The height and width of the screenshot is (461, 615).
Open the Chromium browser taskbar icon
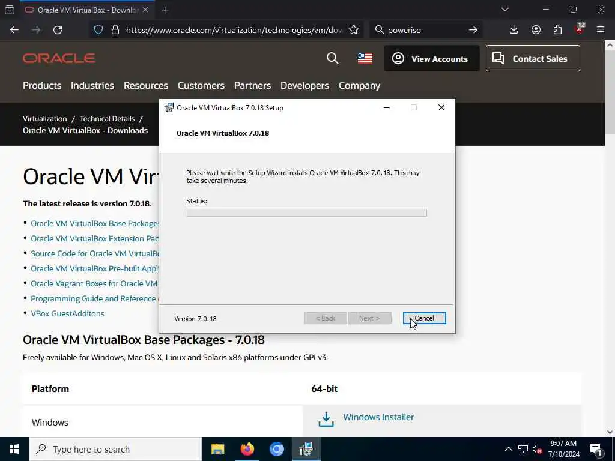276,449
